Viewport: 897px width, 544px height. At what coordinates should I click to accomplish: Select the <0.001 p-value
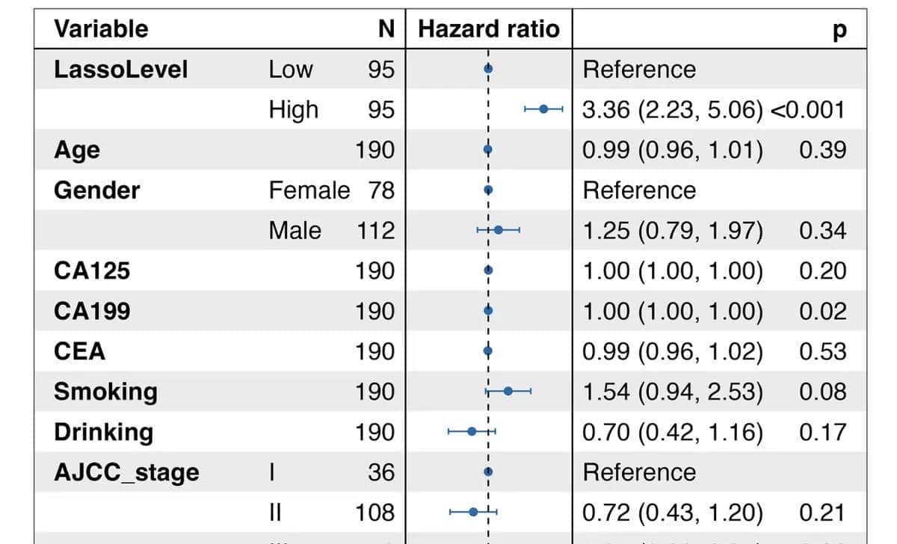[x=808, y=110]
